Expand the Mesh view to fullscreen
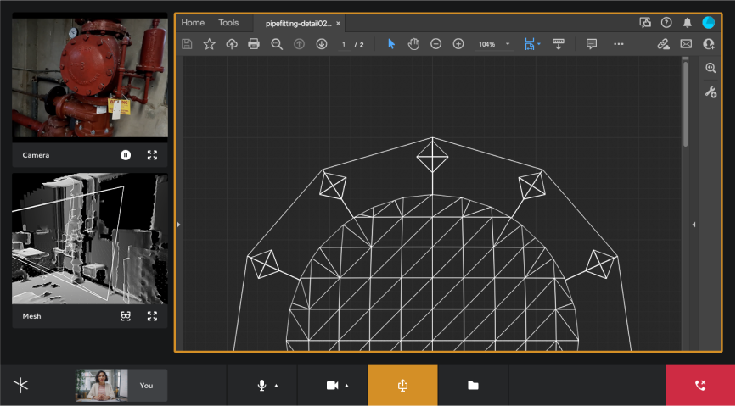The width and height of the screenshot is (736, 406). click(x=152, y=316)
